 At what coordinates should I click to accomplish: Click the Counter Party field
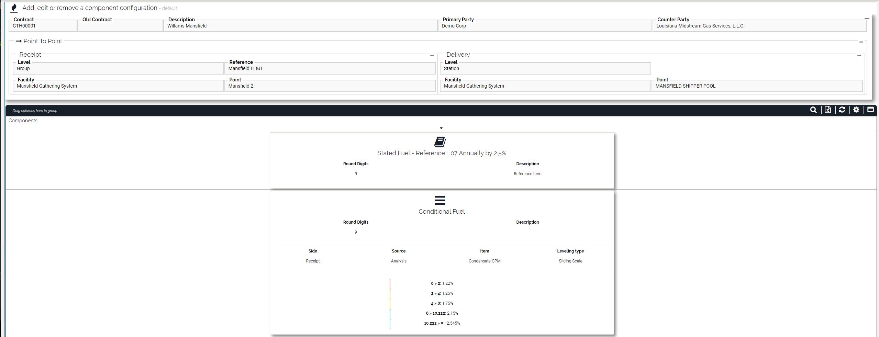tap(759, 26)
